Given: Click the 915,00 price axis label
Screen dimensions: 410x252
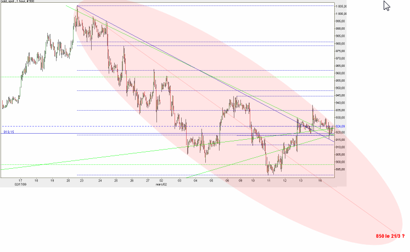Looking at the screenshot, I should click(340, 140).
